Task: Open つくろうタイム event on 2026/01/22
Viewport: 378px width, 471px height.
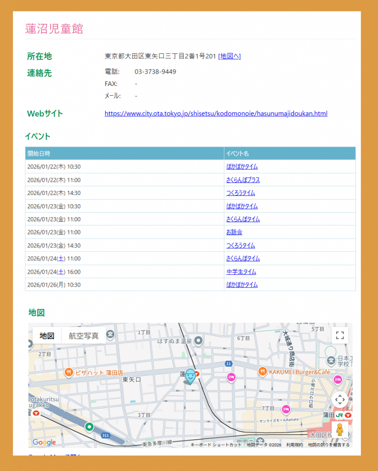Action: (241, 193)
